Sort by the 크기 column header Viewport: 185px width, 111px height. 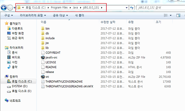click(x=158, y=22)
